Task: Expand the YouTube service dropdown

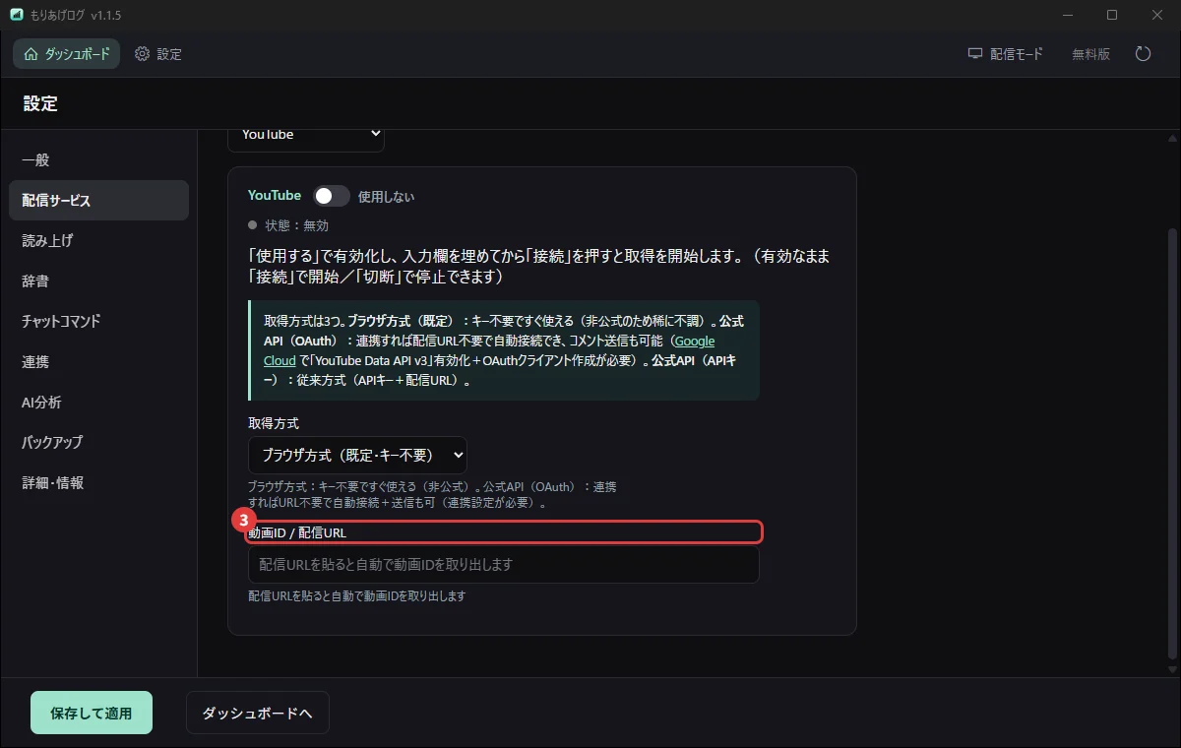Action: [306, 138]
